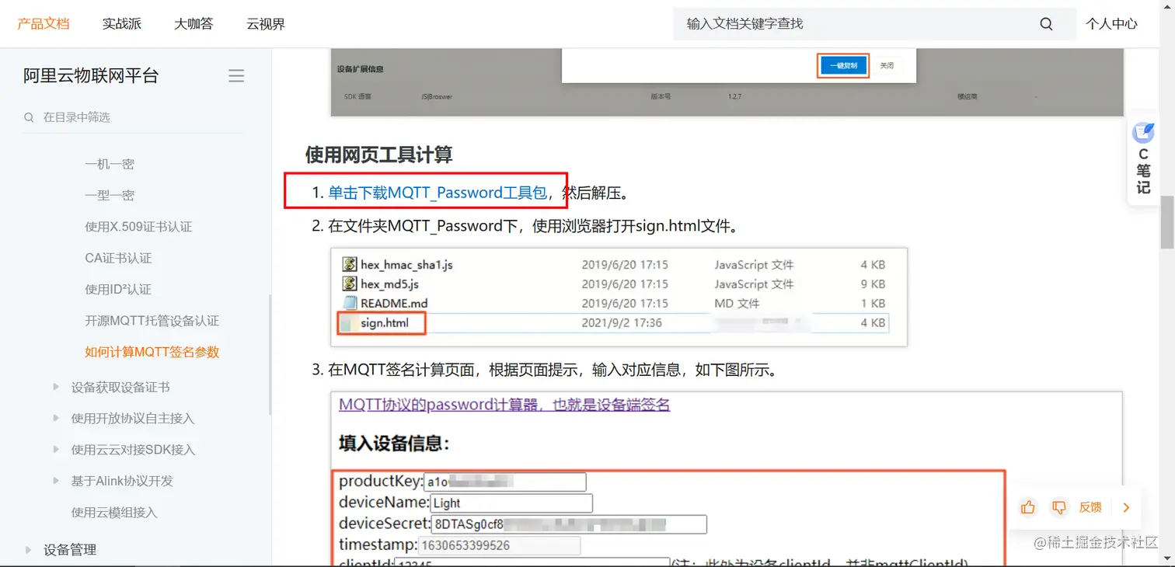Select 一机一密 in the sidebar
The width and height of the screenshot is (1175, 567).
click(x=110, y=164)
